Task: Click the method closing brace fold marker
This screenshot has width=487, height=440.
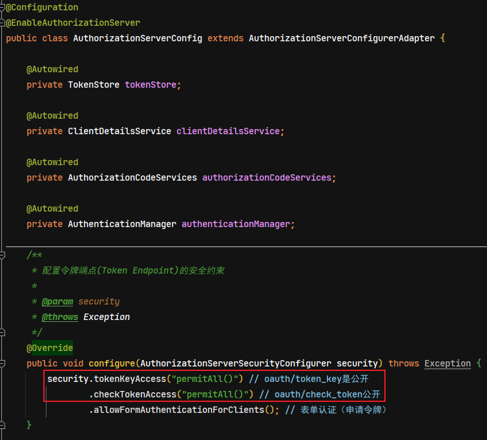Action: click(x=2, y=425)
